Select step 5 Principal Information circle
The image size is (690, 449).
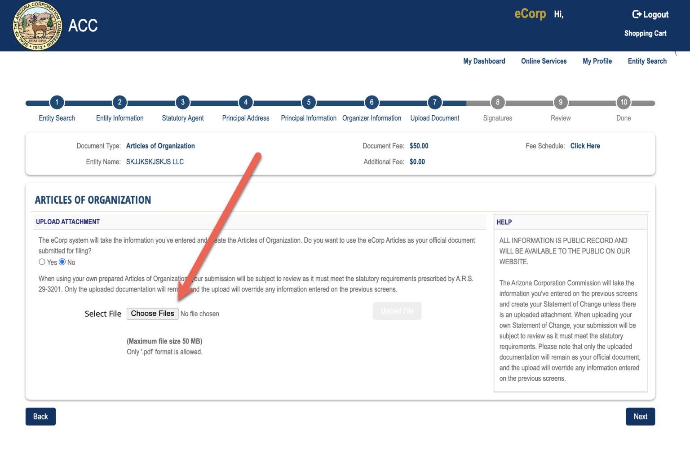[309, 102]
